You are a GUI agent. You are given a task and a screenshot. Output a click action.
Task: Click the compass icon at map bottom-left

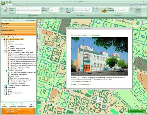tap(40, 111)
